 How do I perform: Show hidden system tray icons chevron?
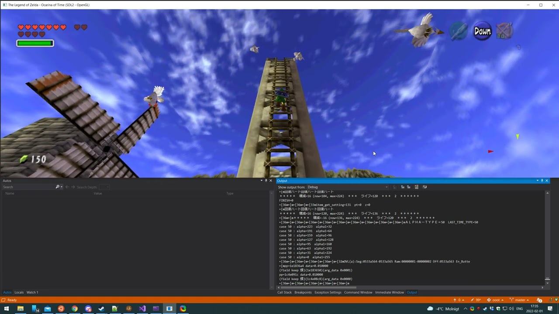(x=465, y=309)
